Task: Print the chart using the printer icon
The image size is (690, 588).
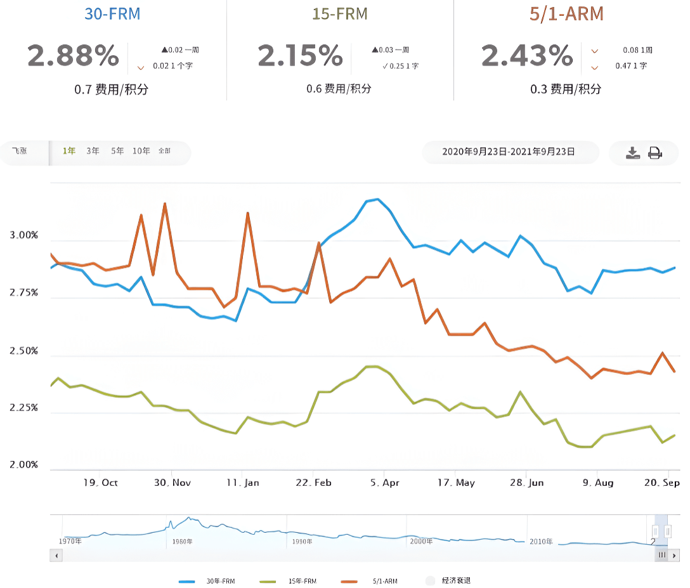Action: coord(655,153)
